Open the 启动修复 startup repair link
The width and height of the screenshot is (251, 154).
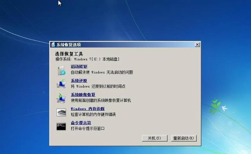click(79, 67)
